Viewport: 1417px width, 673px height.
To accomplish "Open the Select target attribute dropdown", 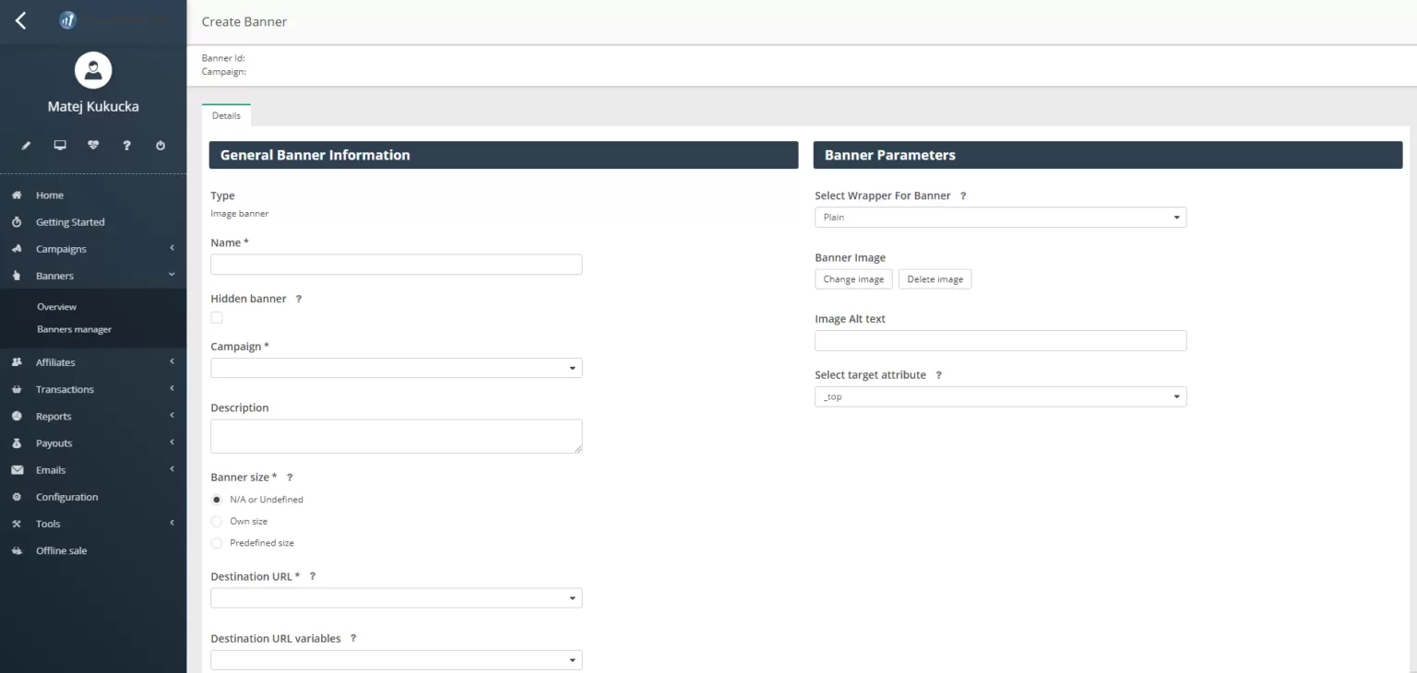I will [x=1000, y=396].
